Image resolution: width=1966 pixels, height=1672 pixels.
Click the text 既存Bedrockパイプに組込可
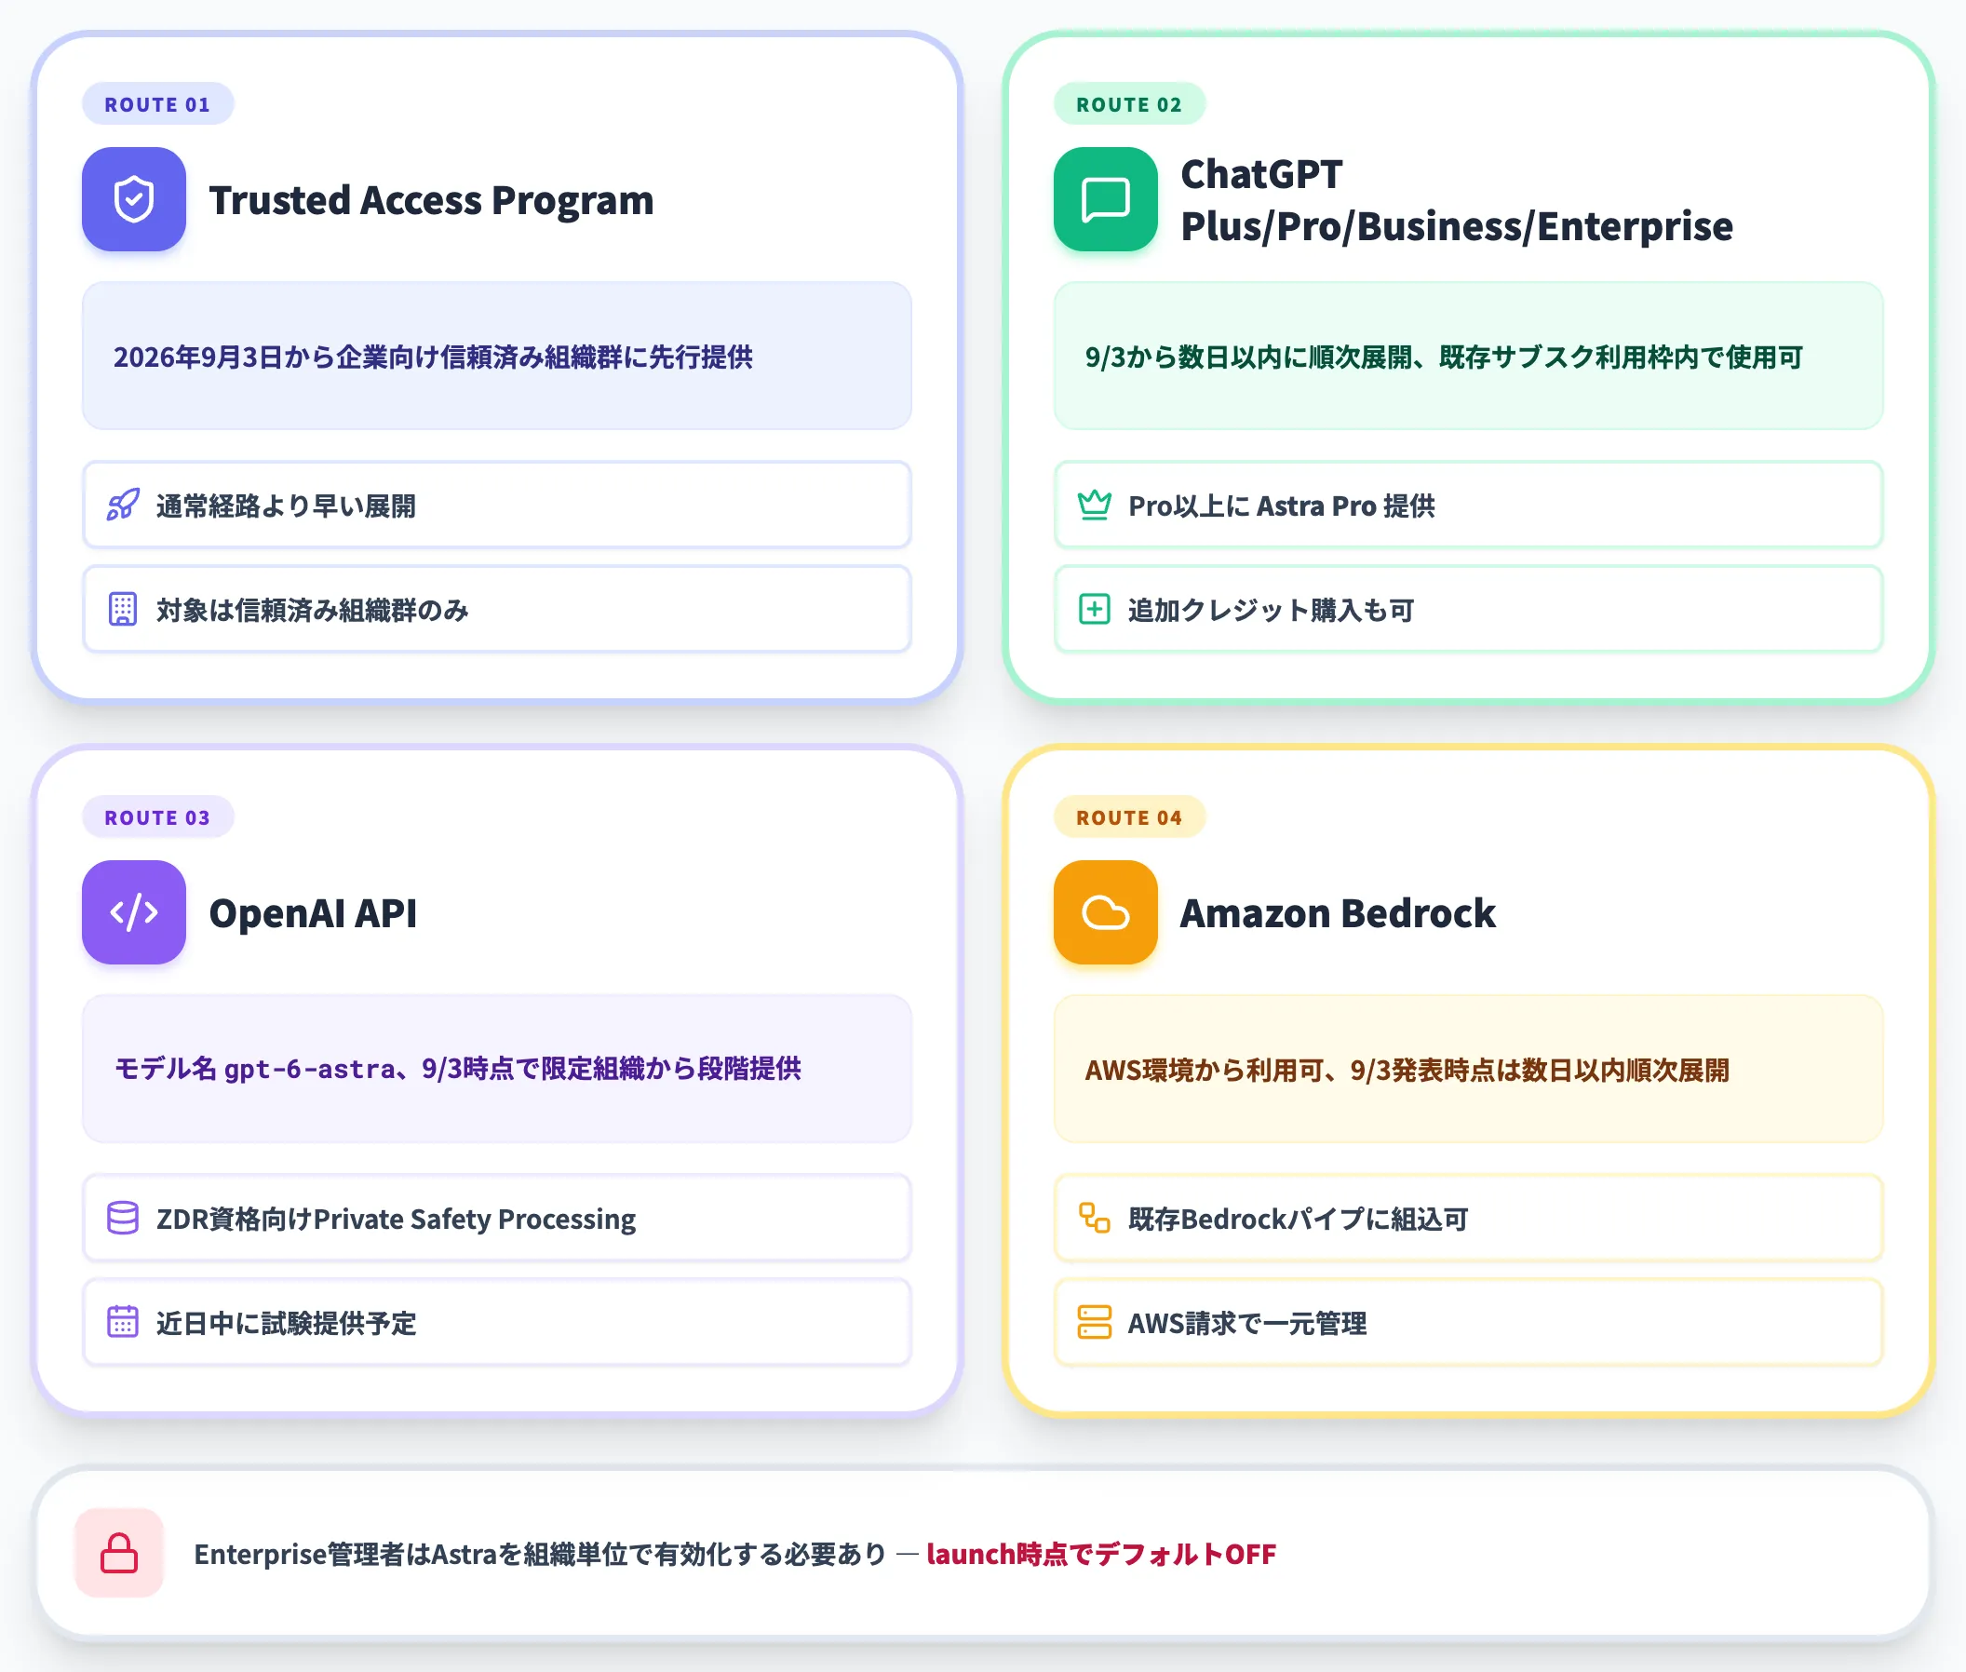click(x=1299, y=1219)
